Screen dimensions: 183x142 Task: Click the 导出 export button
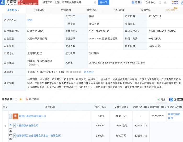(162, 100)
